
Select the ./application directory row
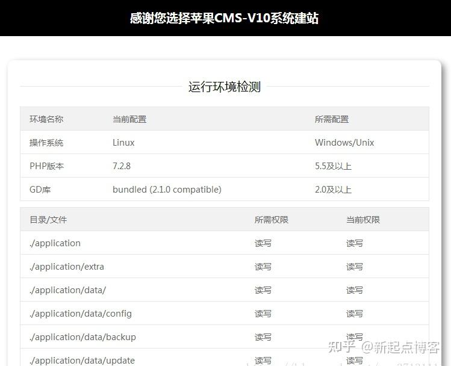click(225, 243)
